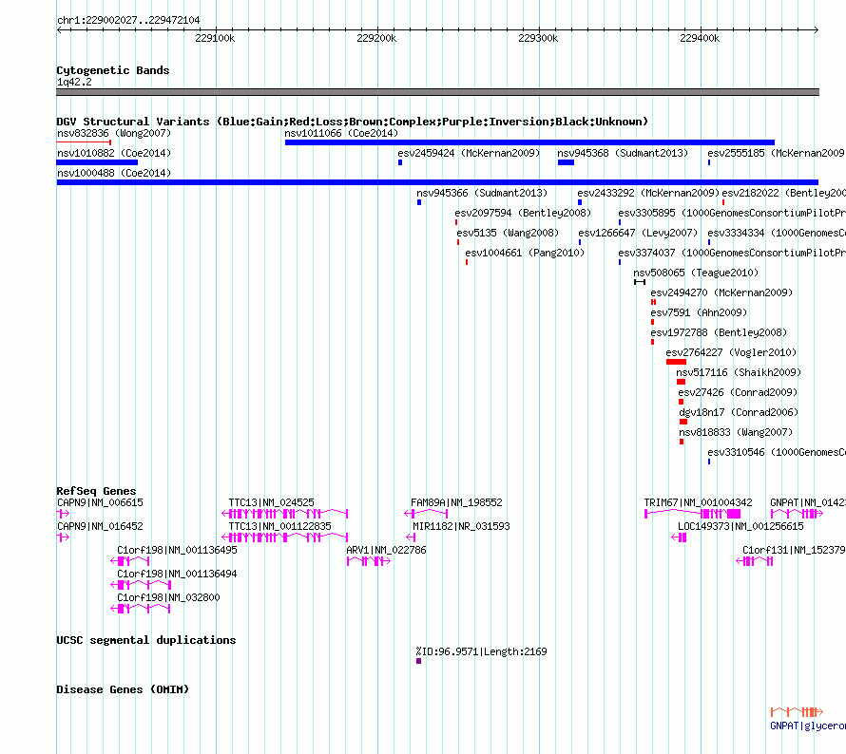846x754 pixels.
Task: Click the TRIM67 gene structure glyph
Action: pyautogui.click(x=693, y=514)
